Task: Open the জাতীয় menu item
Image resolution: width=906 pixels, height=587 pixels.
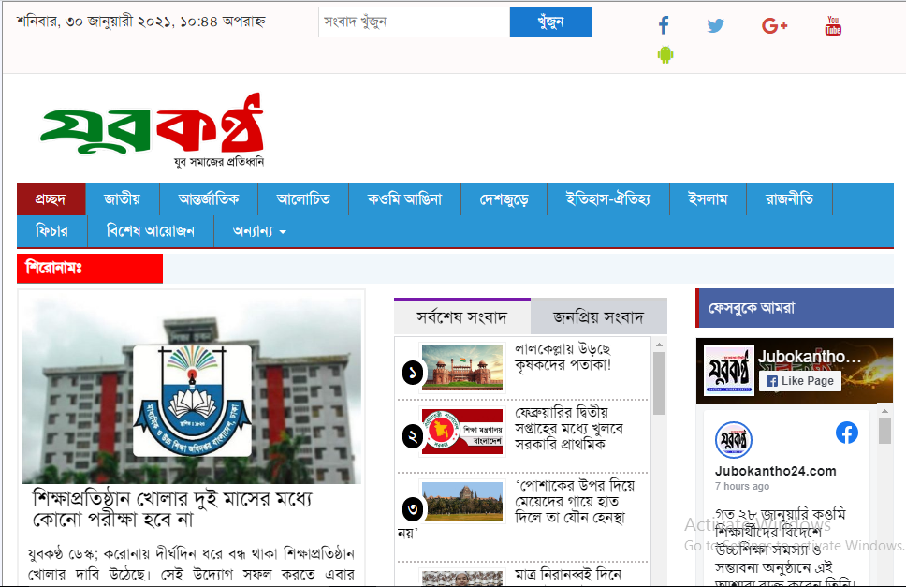Action: pyautogui.click(x=122, y=199)
